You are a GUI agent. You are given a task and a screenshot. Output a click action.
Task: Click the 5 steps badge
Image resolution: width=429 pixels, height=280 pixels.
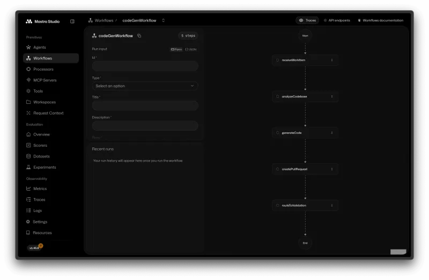(x=188, y=36)
